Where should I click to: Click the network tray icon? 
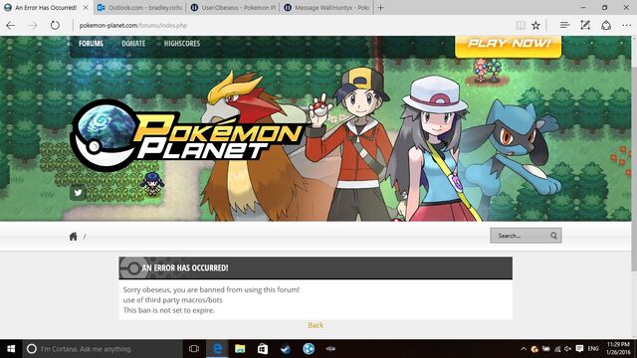tap(557, 349)
